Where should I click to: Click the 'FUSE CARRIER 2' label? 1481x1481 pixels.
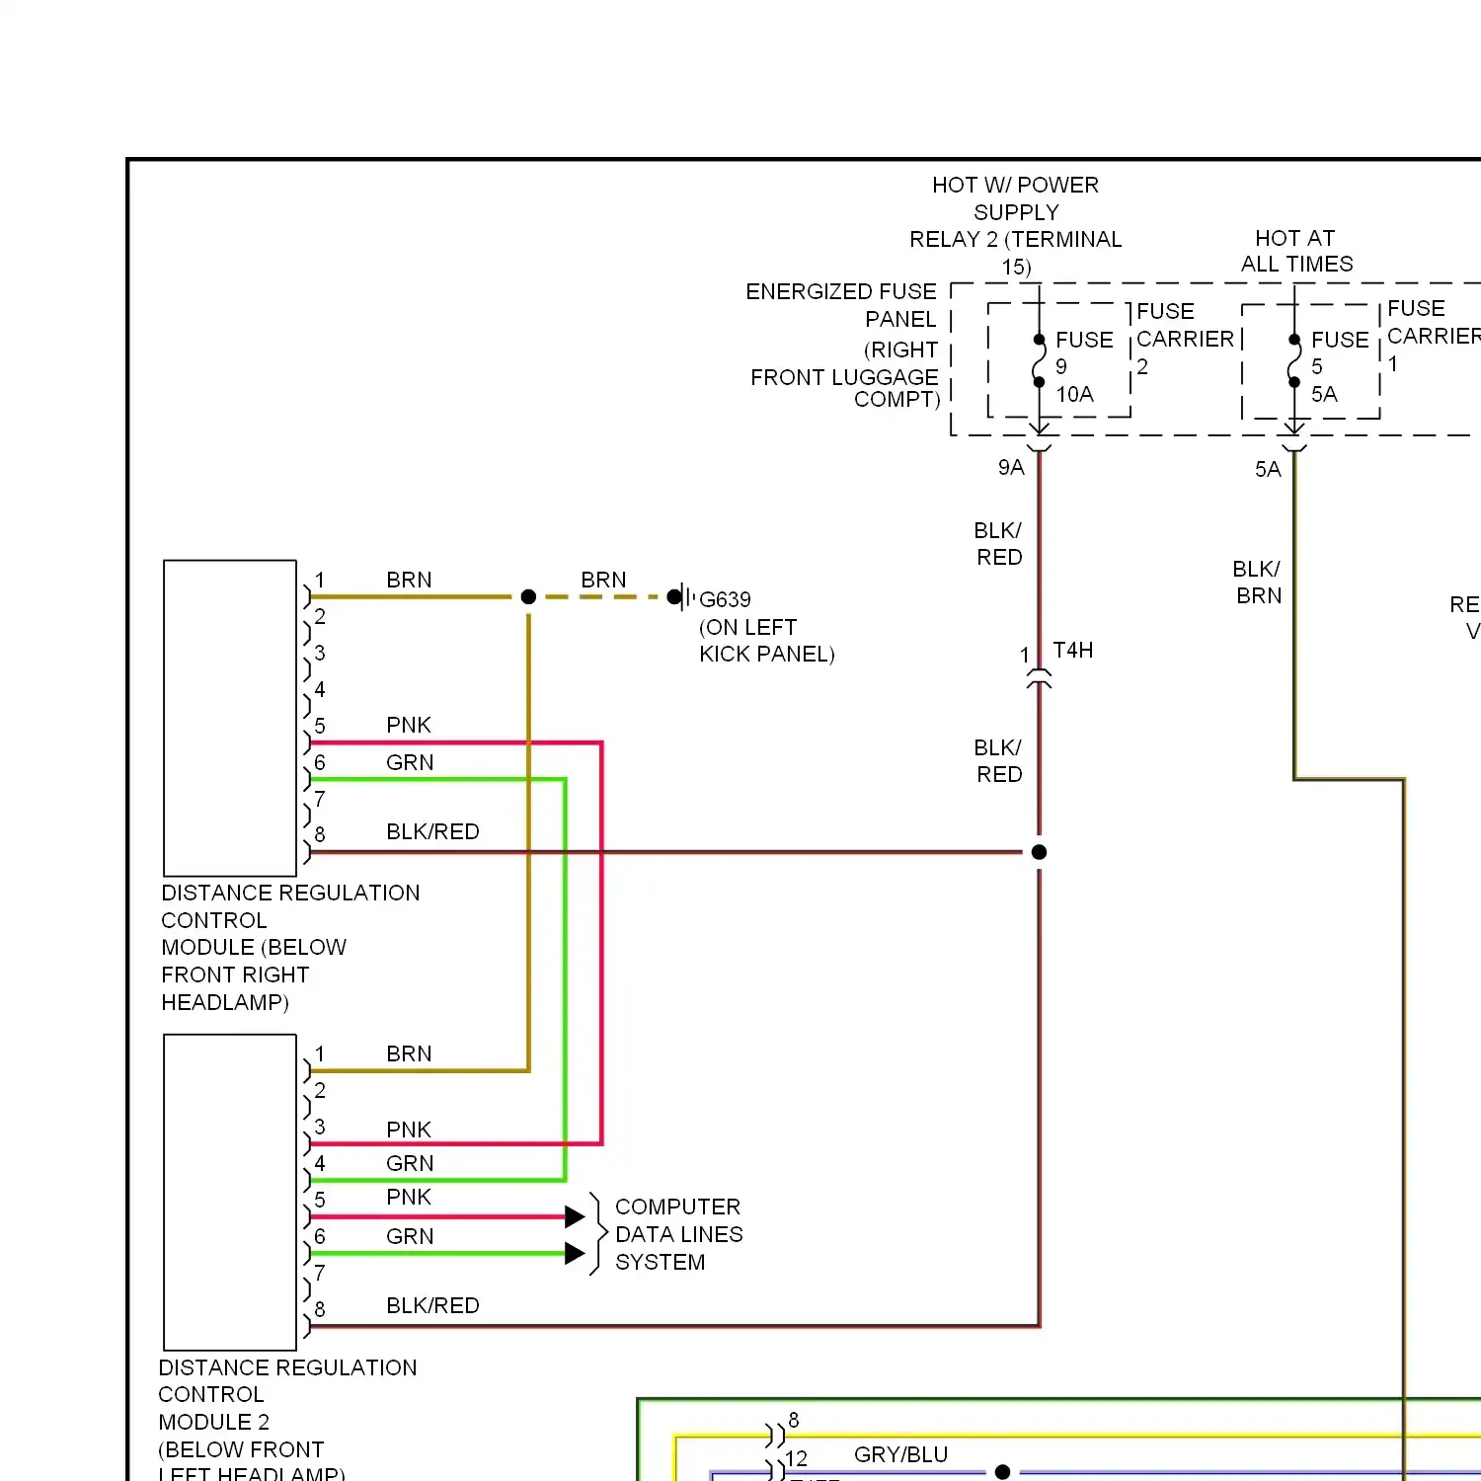(x=1185, y=339)
